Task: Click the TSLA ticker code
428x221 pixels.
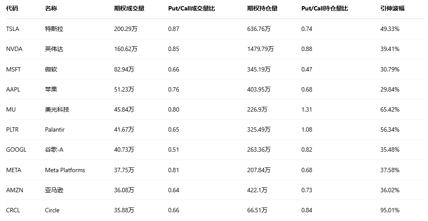Action: [13, 29]
